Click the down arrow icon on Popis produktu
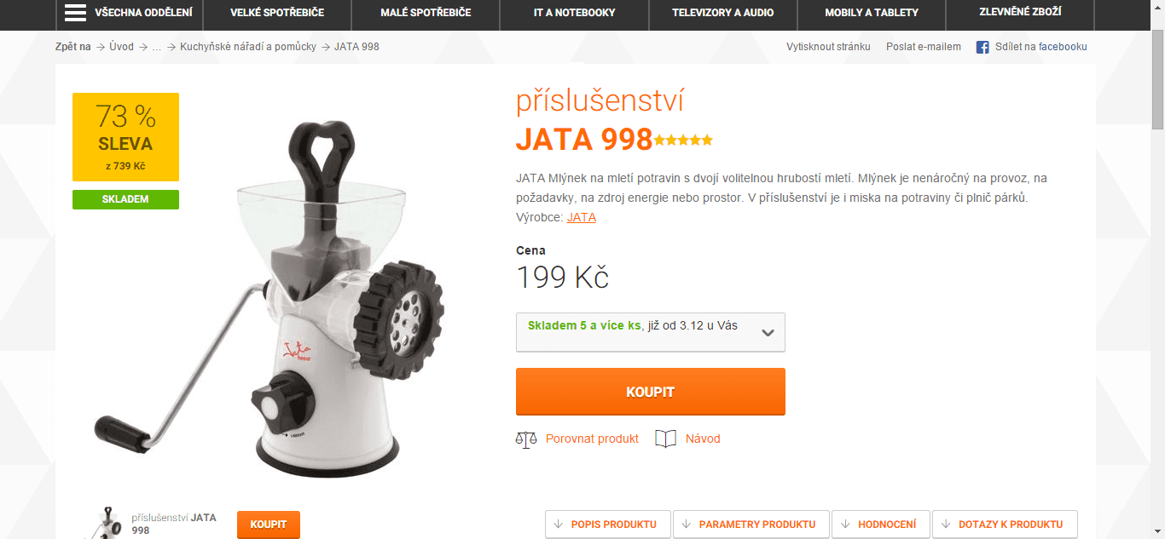Image resolution: width=1165 pixels, height=539 pixels. pos(559,525)
